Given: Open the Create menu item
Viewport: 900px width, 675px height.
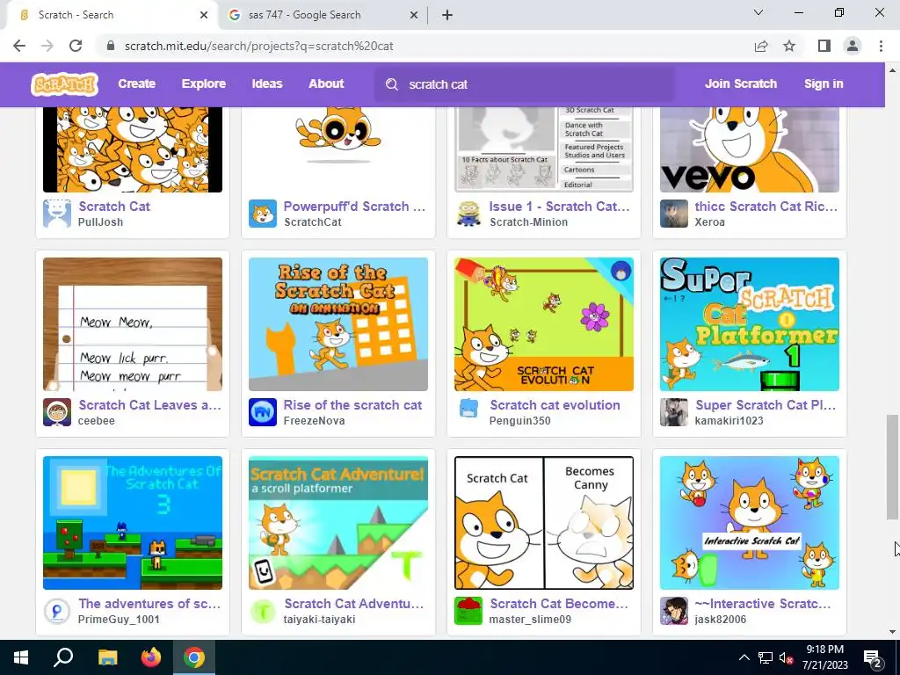Looking at the screenshot, I should [x=136, y=83].
